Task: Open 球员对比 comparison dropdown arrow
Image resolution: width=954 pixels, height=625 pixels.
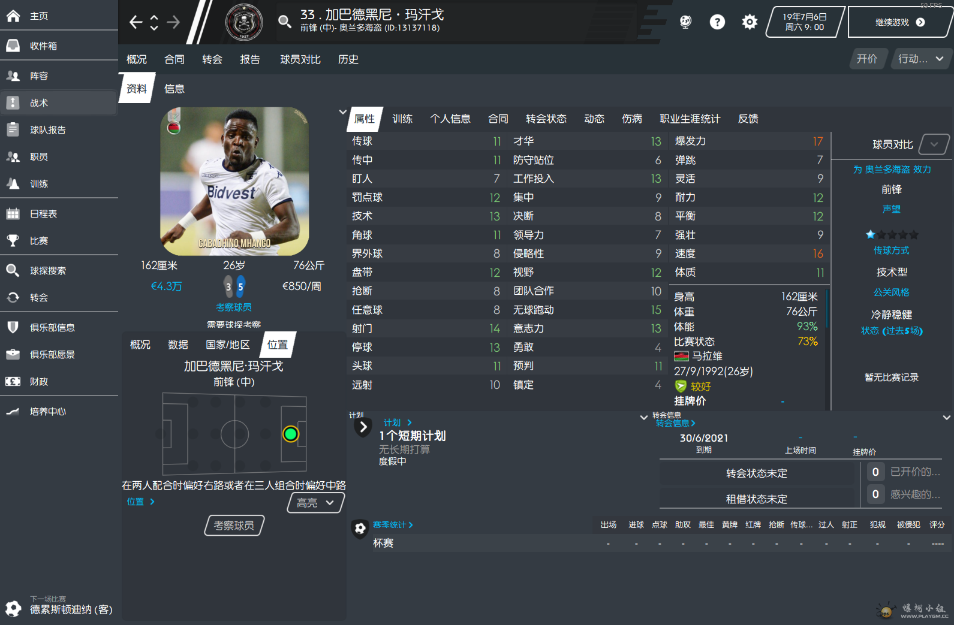Action: pyautogui.click(x=934, y=144)
